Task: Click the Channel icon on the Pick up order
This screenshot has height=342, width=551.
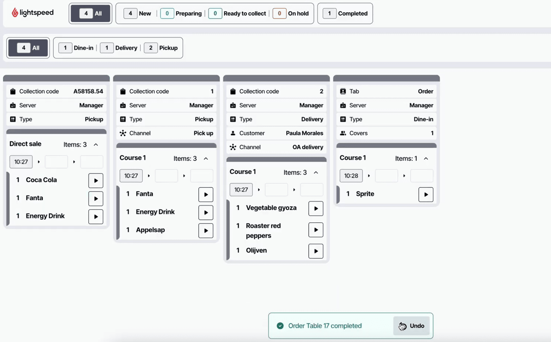Action: (123, 133)
